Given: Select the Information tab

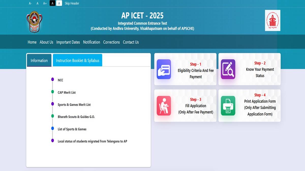Looking at the screenshot, I should point(39,60).
